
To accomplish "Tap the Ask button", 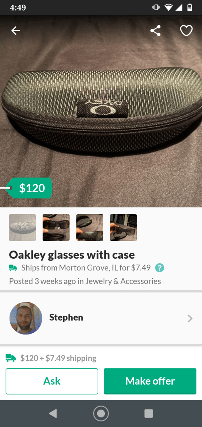I will tap(52, 381).
